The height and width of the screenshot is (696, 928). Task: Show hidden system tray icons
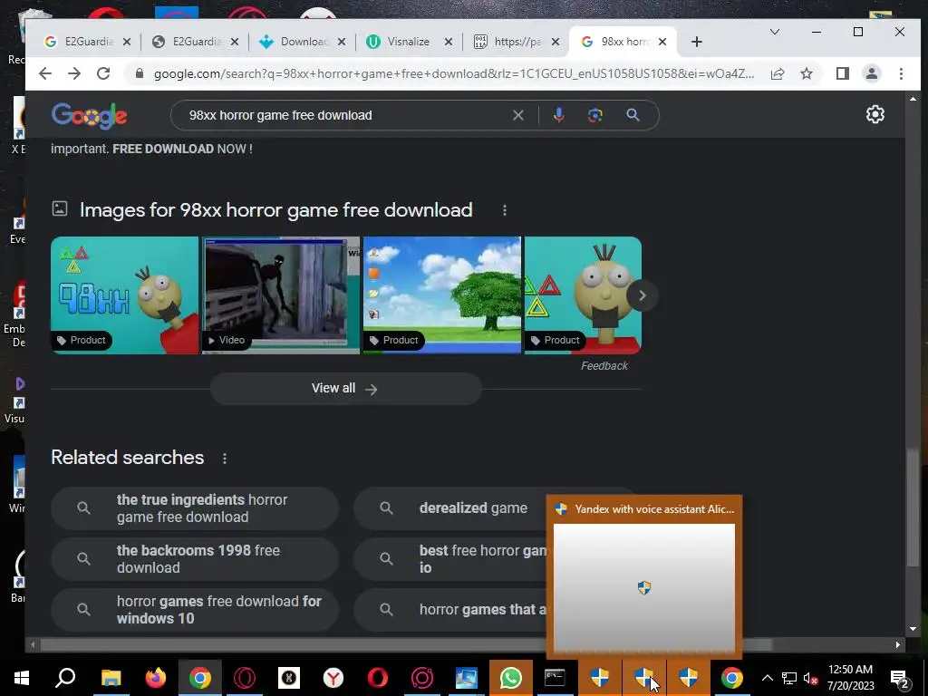(x=767, y=678)
